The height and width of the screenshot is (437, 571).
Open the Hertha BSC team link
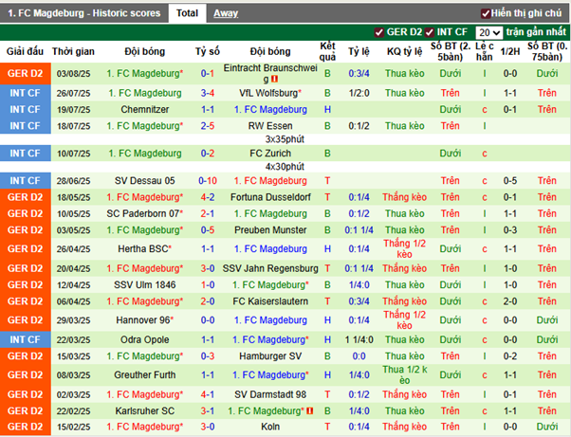(144, 249)
